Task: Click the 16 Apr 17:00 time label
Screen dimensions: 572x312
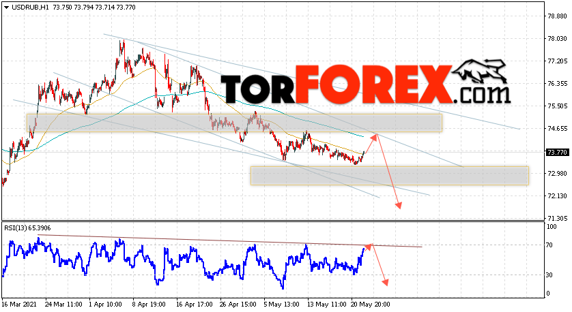Action: (x=194, y=304)
